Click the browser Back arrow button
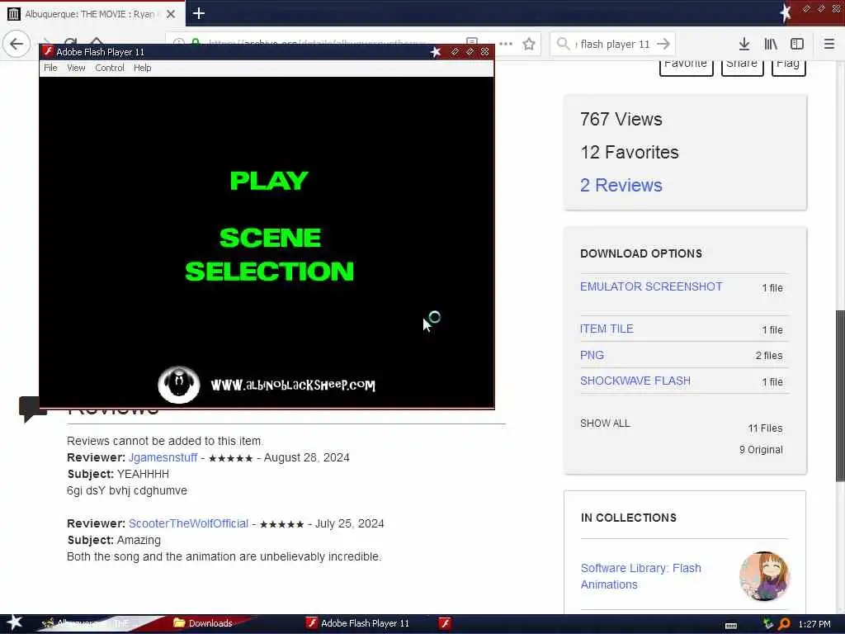 pyautogui.click(x=17, y=44)
